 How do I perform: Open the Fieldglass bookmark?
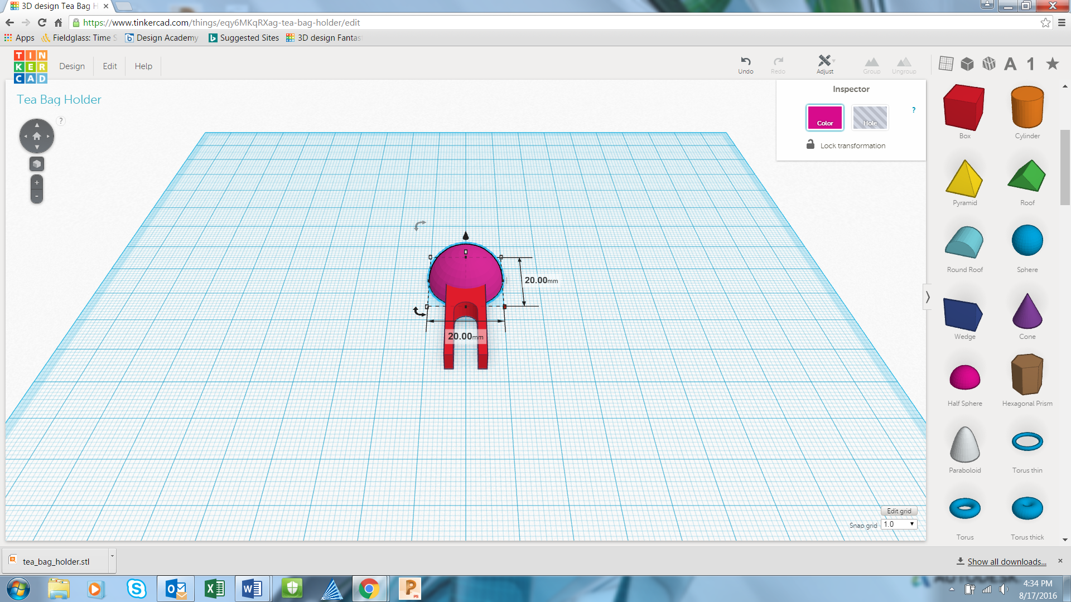80,38
